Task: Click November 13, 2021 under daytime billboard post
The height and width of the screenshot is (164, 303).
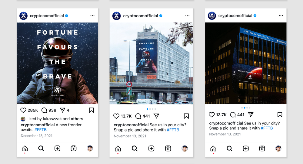Action: tap(130, 136)
